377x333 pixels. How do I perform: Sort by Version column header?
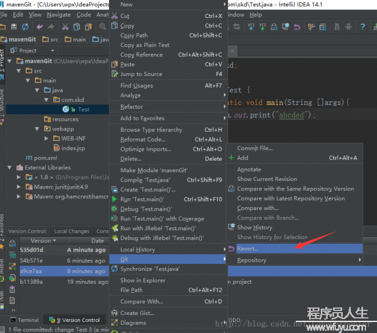click(x=43, y=241)
